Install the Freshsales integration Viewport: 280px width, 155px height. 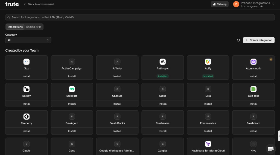pos(162,131)
